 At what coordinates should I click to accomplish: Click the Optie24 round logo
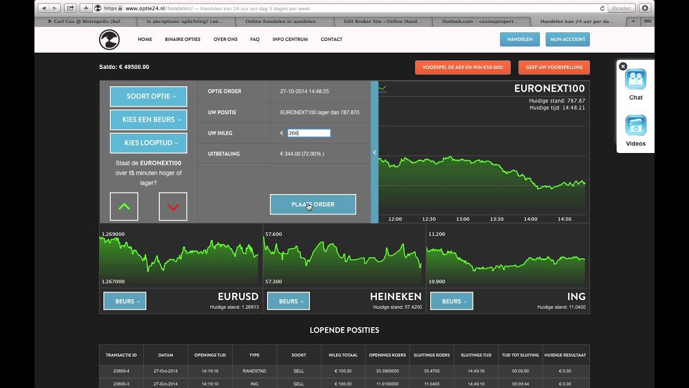[109, 39]
